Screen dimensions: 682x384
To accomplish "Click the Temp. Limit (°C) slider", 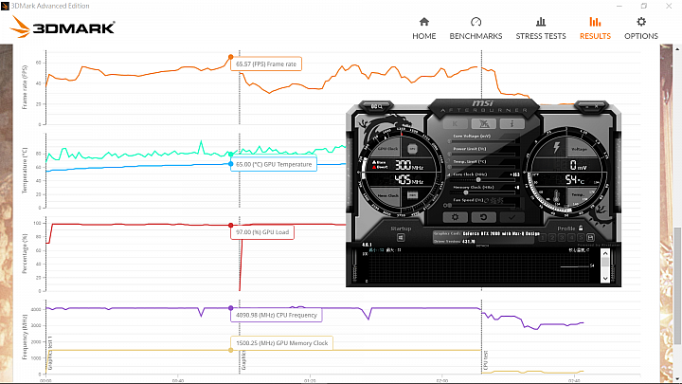I will coord(483,166).
